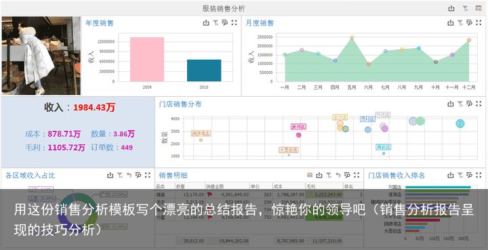Viewport: 488px width, 250px height.
Task: Click the 五月 peak data point
Action: pyautogui.click(x=352, y=37)
